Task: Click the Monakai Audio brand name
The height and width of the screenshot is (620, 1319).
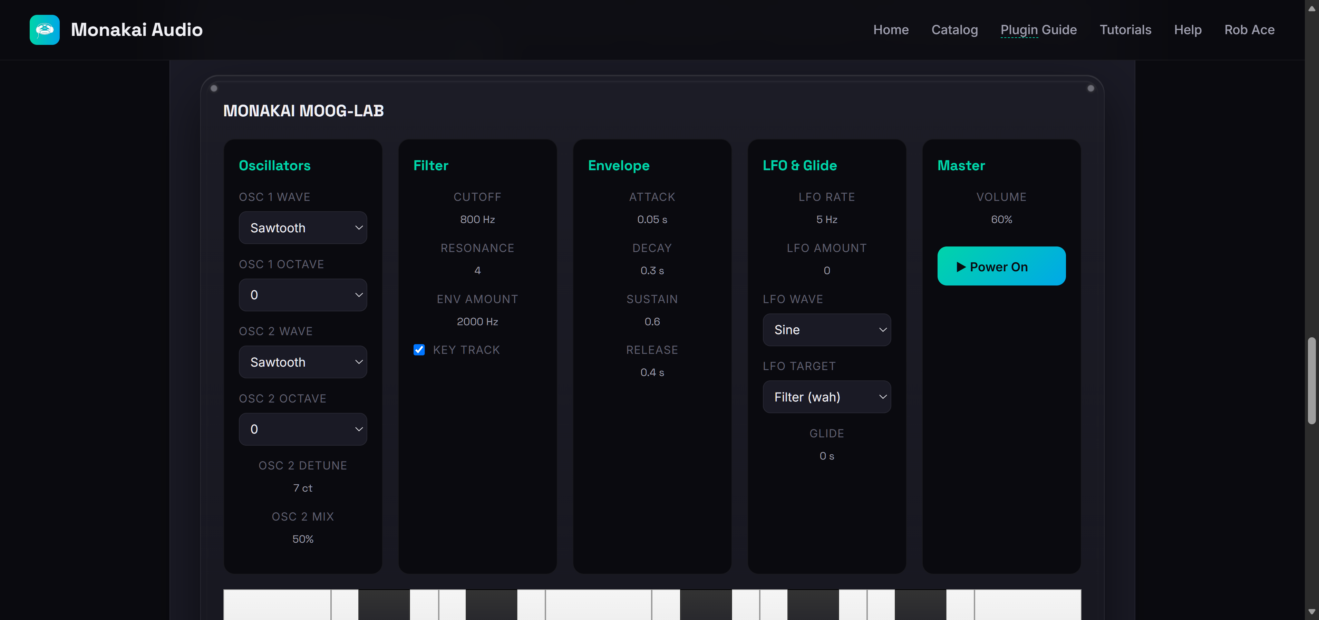Action: click(137, 30)
